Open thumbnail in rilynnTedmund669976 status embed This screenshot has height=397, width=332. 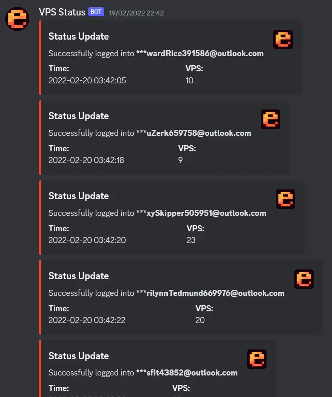point(304,279)
